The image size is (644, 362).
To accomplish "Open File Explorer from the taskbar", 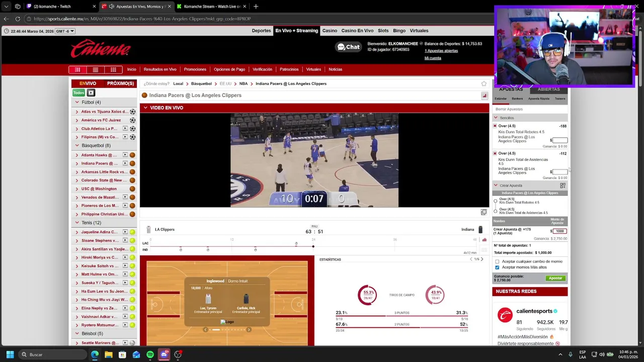I will [109, 354].
